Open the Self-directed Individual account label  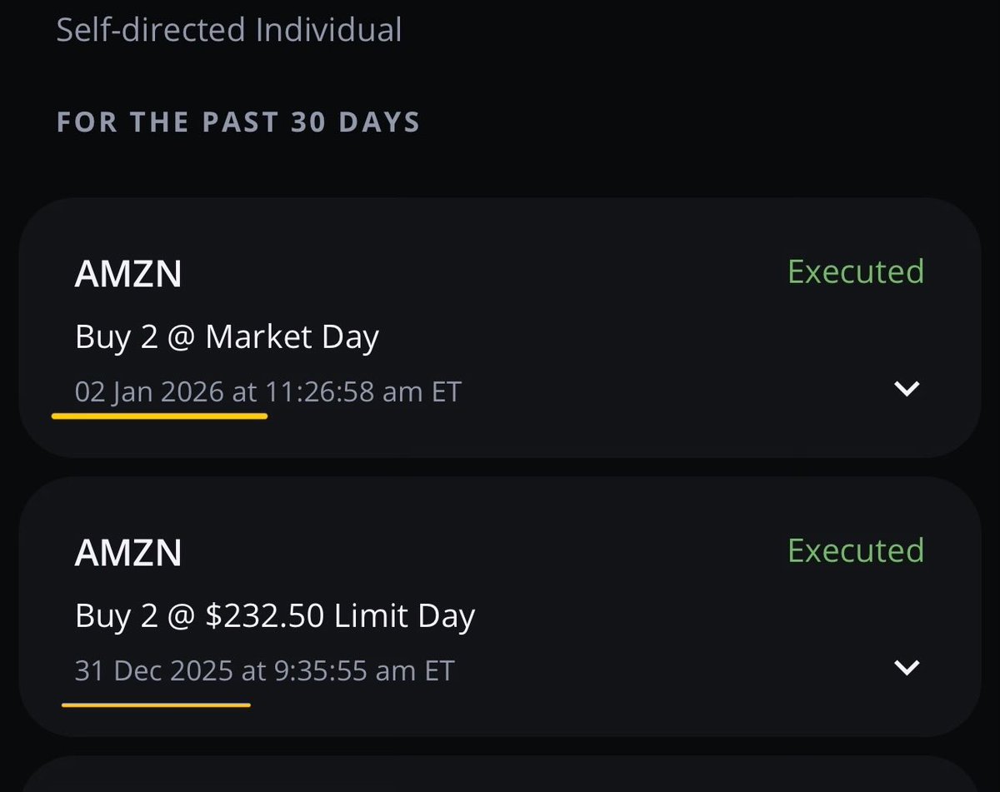coord(229,30)
